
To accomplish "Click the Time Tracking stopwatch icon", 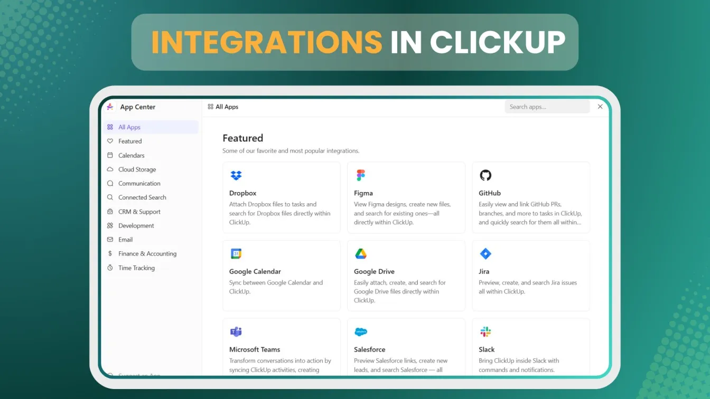I will [110, 268].
